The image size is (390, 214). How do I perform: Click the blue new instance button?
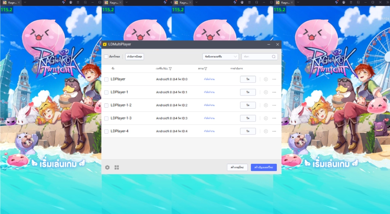click(x=264, y=168)
